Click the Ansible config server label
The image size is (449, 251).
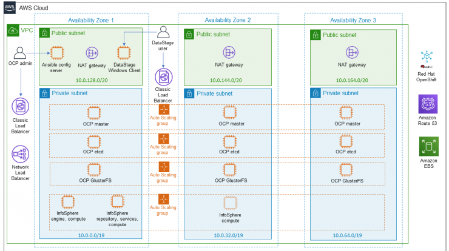[x=56, y=67]
